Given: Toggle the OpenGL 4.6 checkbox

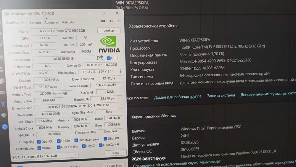Looking at the screenshot, I should pyautogui.click(x=100, y=145).
